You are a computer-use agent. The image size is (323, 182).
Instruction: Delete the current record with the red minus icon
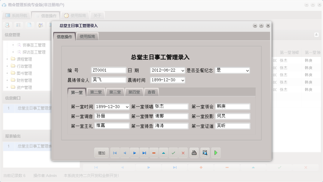pyautogui.click(x=154, y=153)
